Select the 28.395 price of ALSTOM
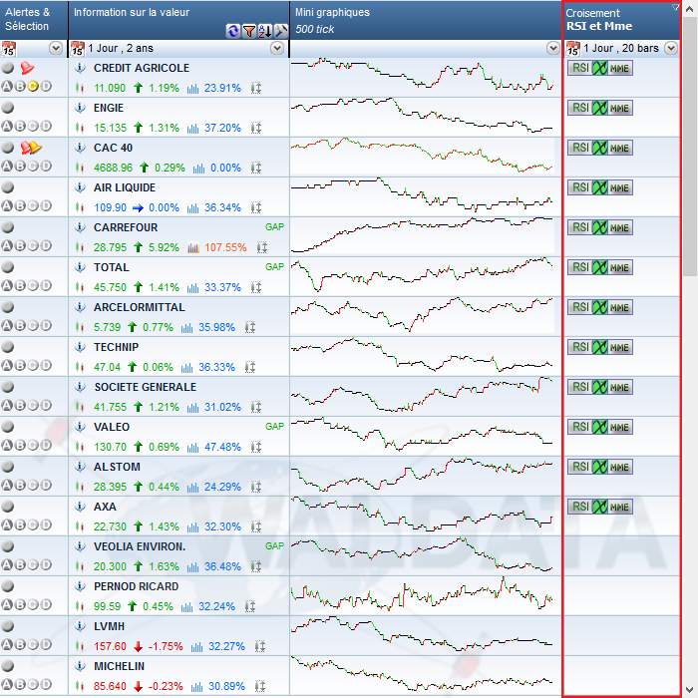Screen dimensions: 698x698 (110, 487)
